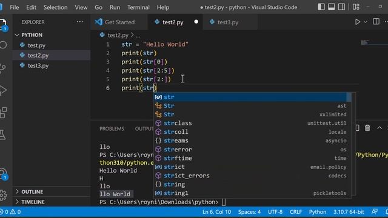Choose the strict suggestion from email.policy
The width and height of the screenshot is (388, 218).
pyautogui.click(x=252, y=167)
